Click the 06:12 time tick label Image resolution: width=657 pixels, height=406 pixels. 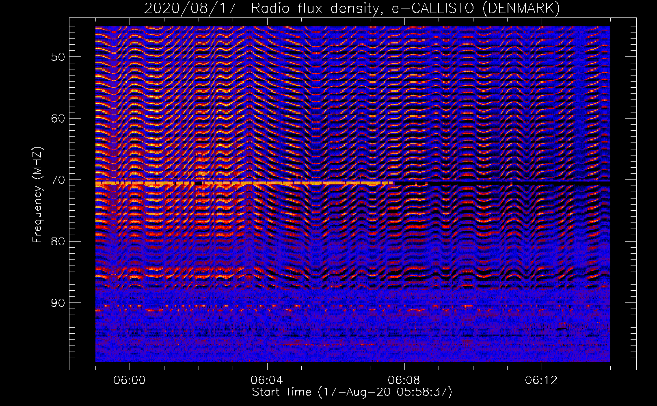(541, 380)
